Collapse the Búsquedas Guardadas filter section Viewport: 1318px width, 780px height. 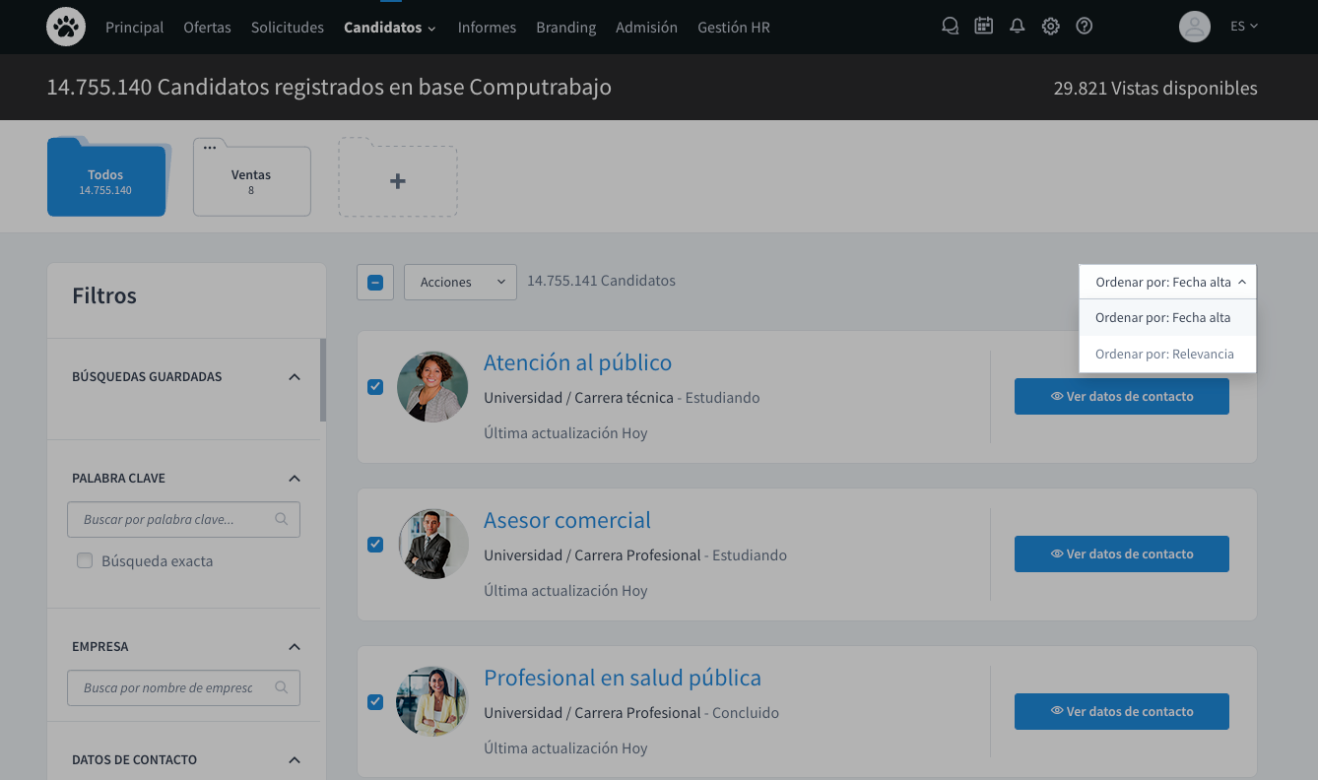tap(294, 377)
